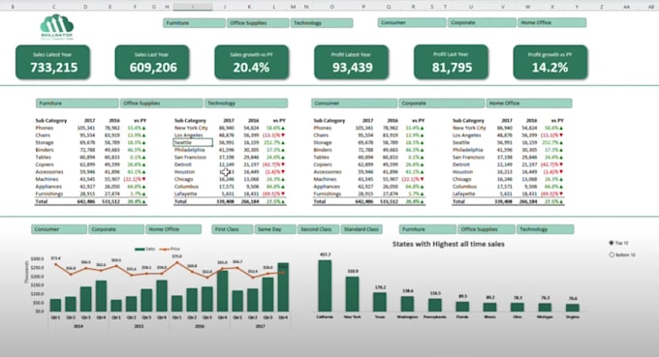Click the Virginia bar in states chart
The image size is (659, 357).
tap(573, 308)
